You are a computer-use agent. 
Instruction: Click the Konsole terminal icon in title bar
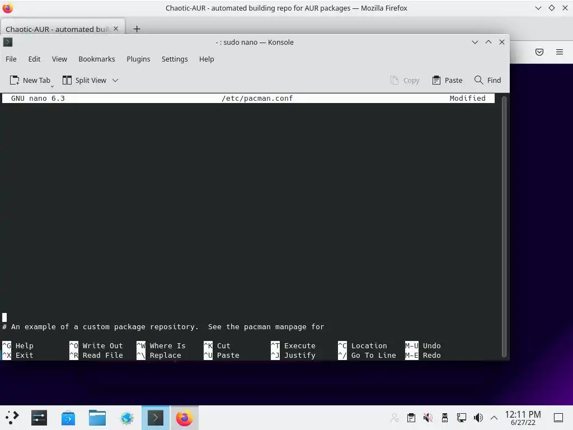(x=8, y=42)
